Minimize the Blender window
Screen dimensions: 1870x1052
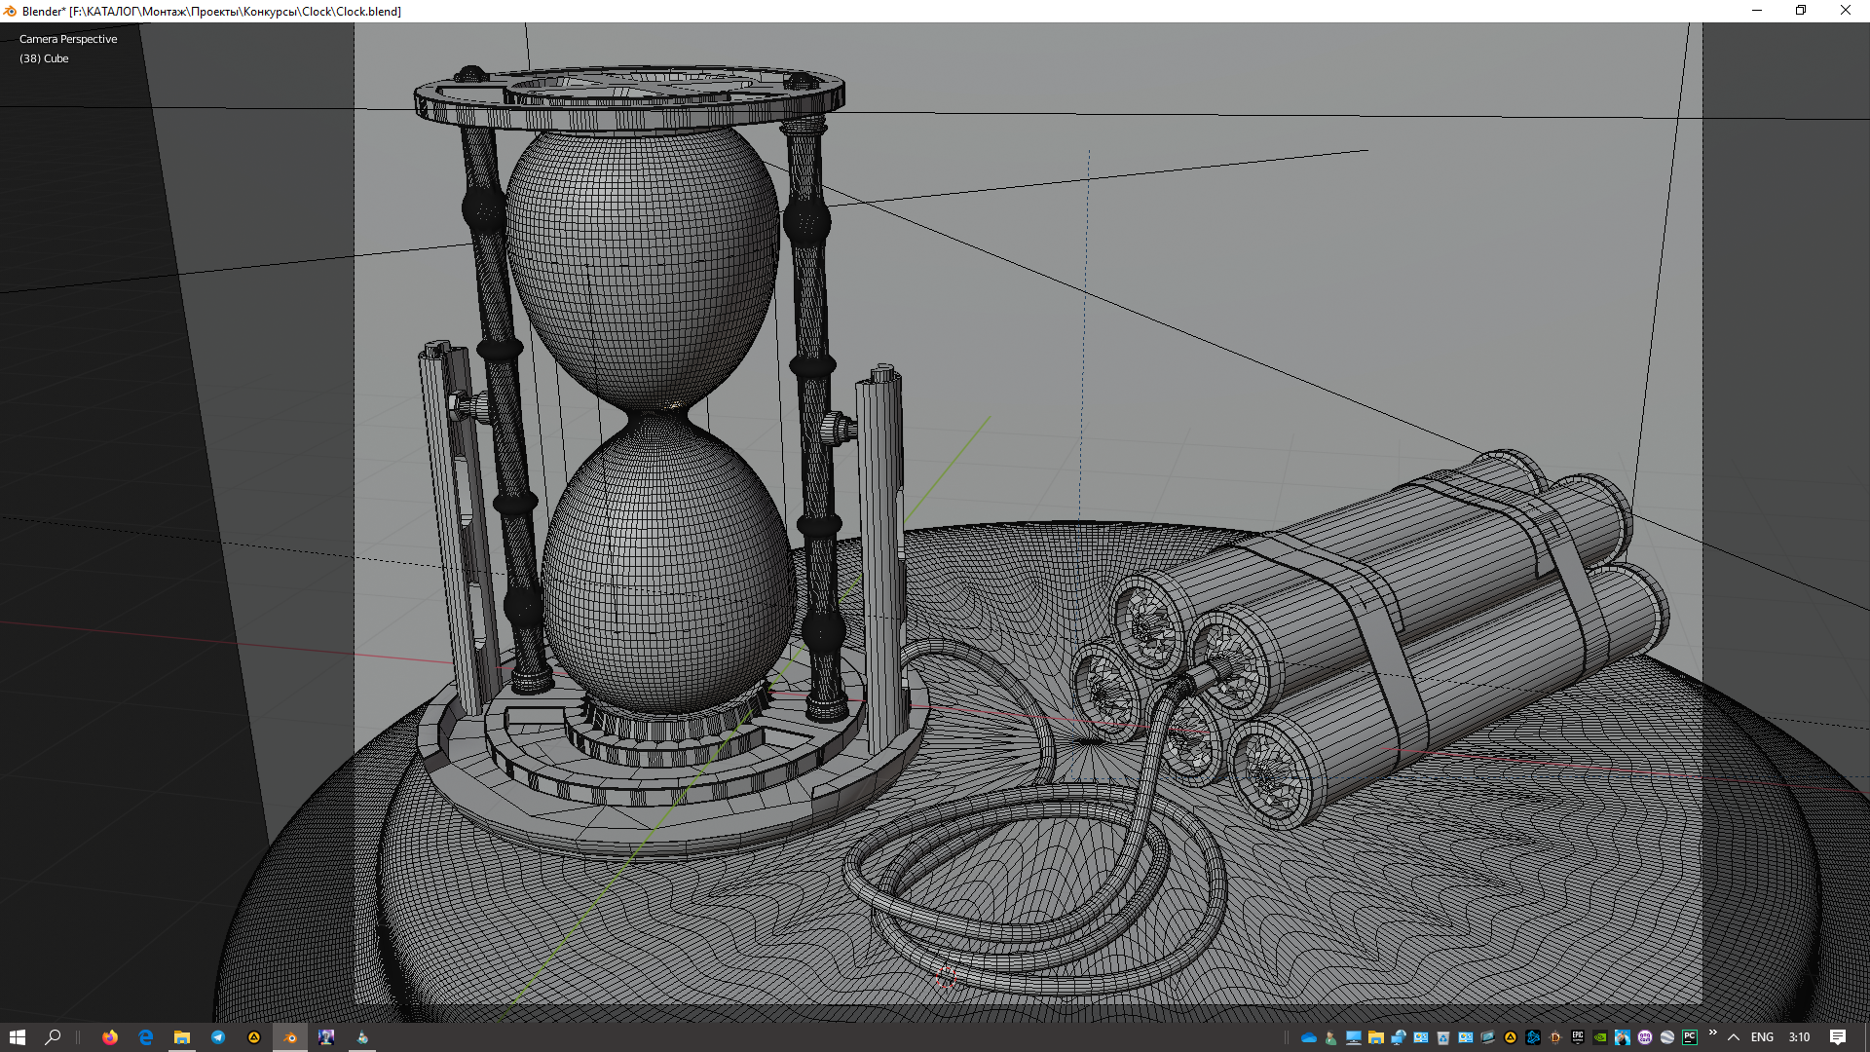point(1757,11)
